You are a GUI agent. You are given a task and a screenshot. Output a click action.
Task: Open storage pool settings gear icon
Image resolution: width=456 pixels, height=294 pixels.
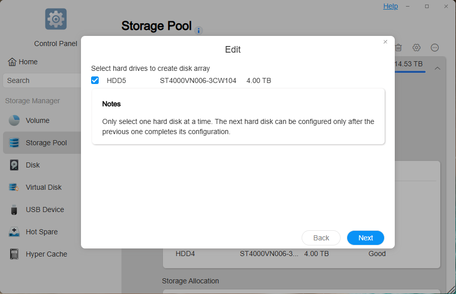click(417, 48)
